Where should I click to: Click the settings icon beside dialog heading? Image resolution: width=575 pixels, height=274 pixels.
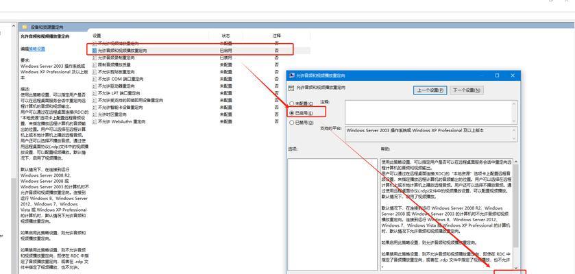pos(291,88)
